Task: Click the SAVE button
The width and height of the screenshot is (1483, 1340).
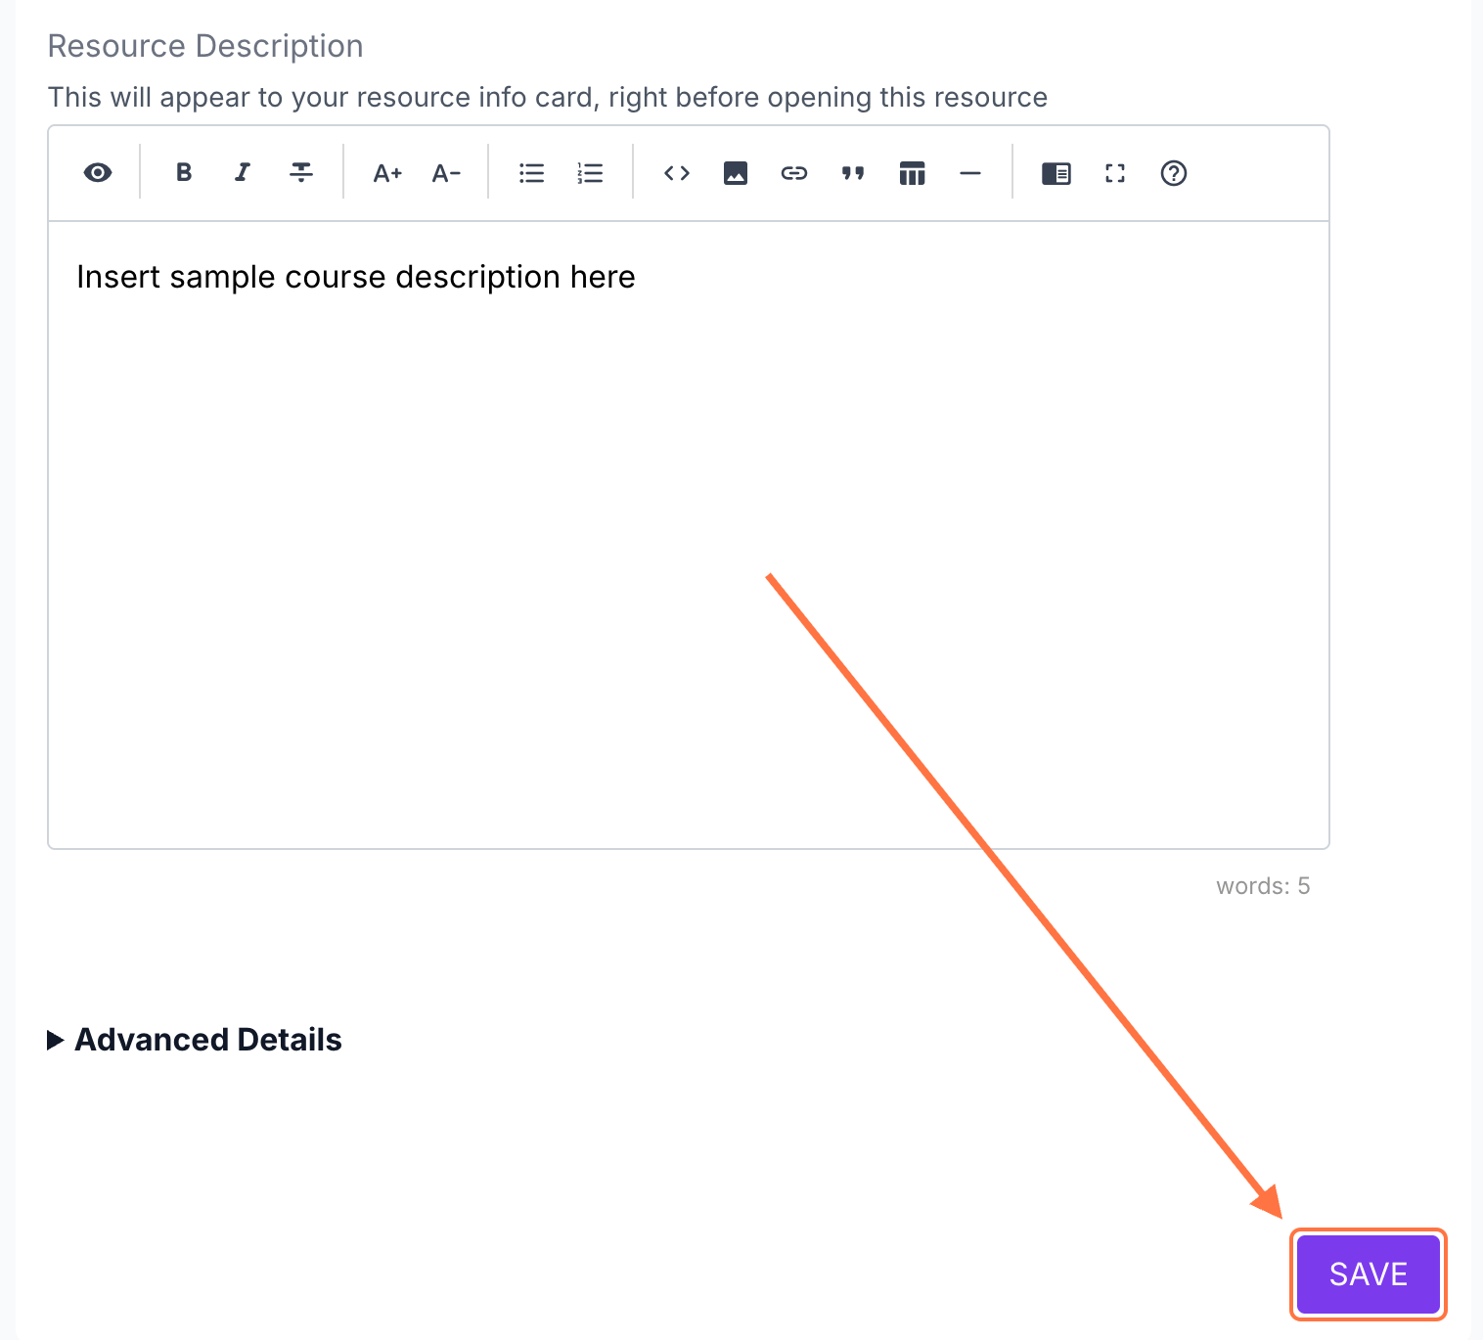Action: pyautogui.click(x=1369, y=1274)
